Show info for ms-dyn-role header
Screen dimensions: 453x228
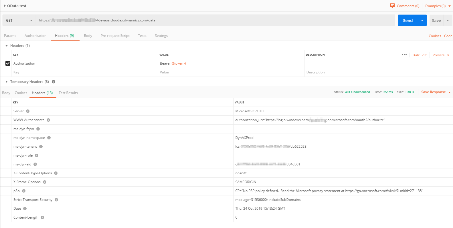pos(37,155)
